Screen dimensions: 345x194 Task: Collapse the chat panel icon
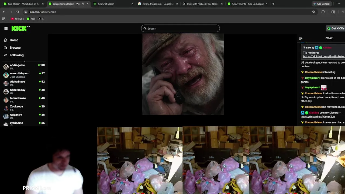coord(301,38)
